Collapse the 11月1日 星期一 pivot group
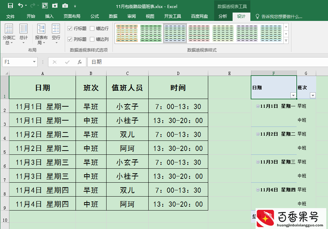 [258, 106]
